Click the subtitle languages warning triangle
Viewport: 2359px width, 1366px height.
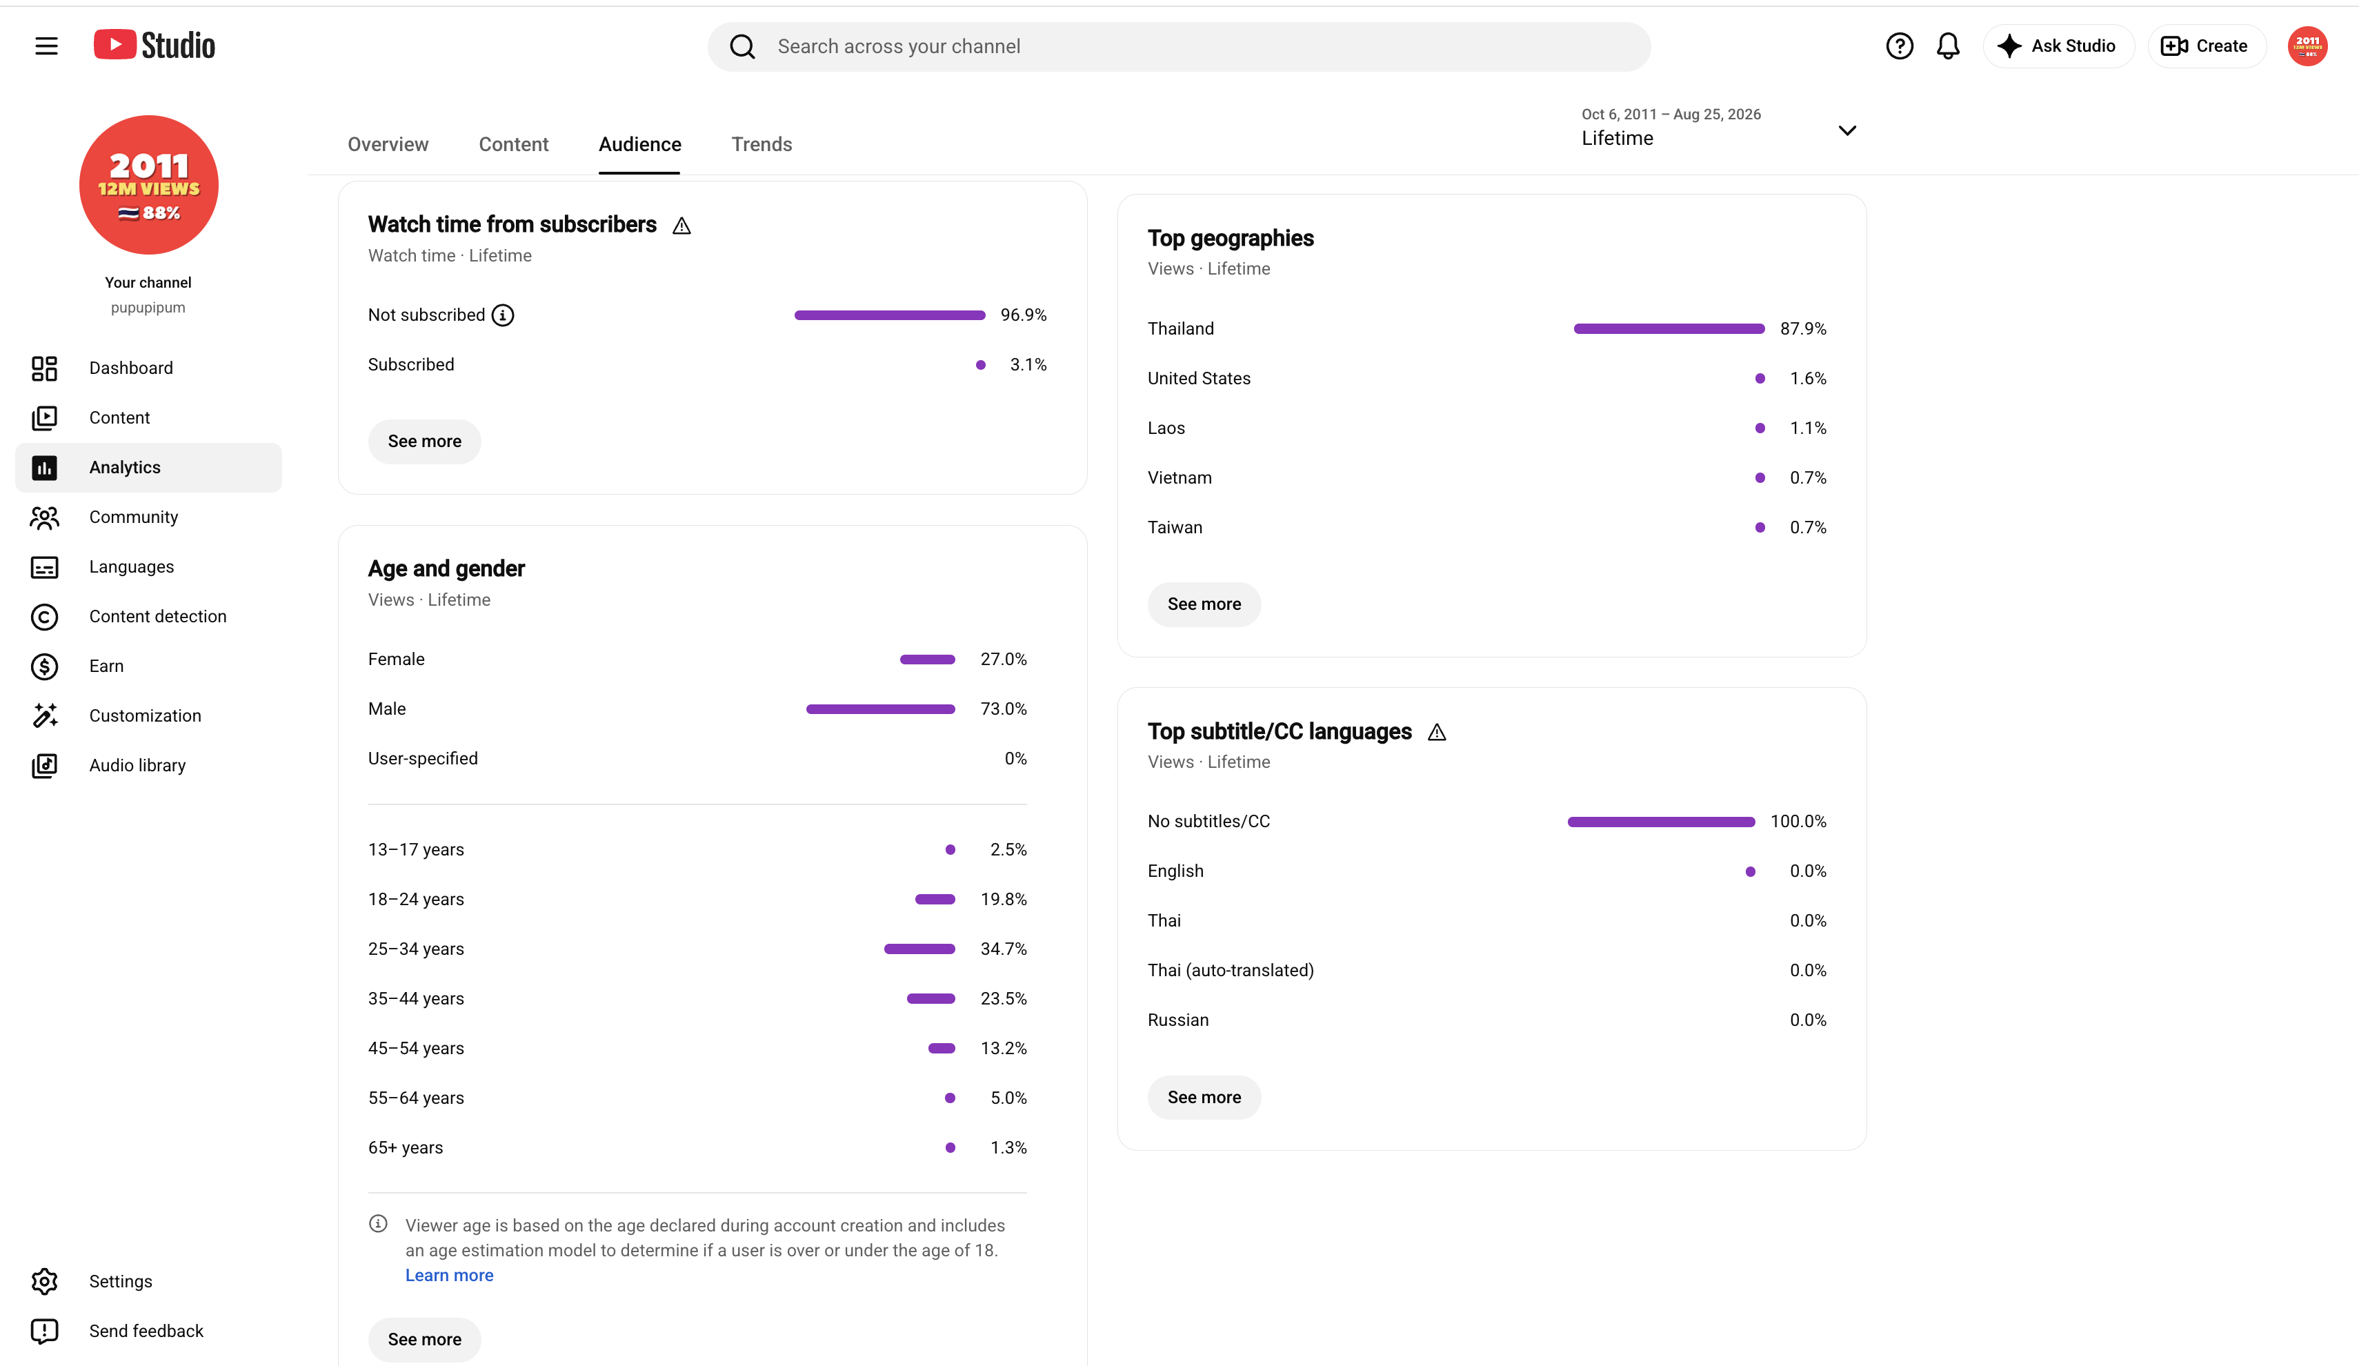coord(1437,733)
